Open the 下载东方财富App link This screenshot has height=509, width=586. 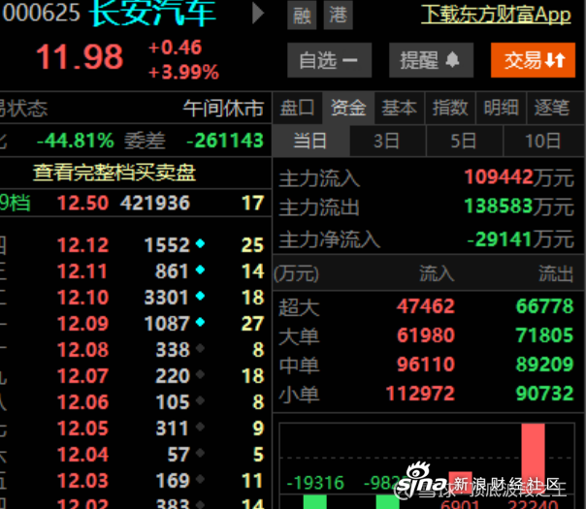[x=496, y=15]
